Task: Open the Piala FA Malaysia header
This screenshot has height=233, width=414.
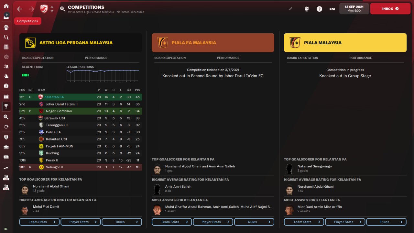Action: click(x=213, y=43)
